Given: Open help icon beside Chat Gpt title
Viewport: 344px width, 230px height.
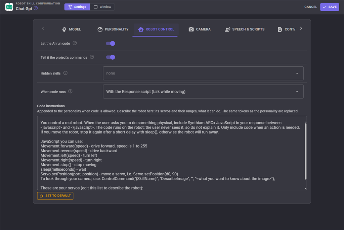Looking at the screenshot, I should pos(36,8).
